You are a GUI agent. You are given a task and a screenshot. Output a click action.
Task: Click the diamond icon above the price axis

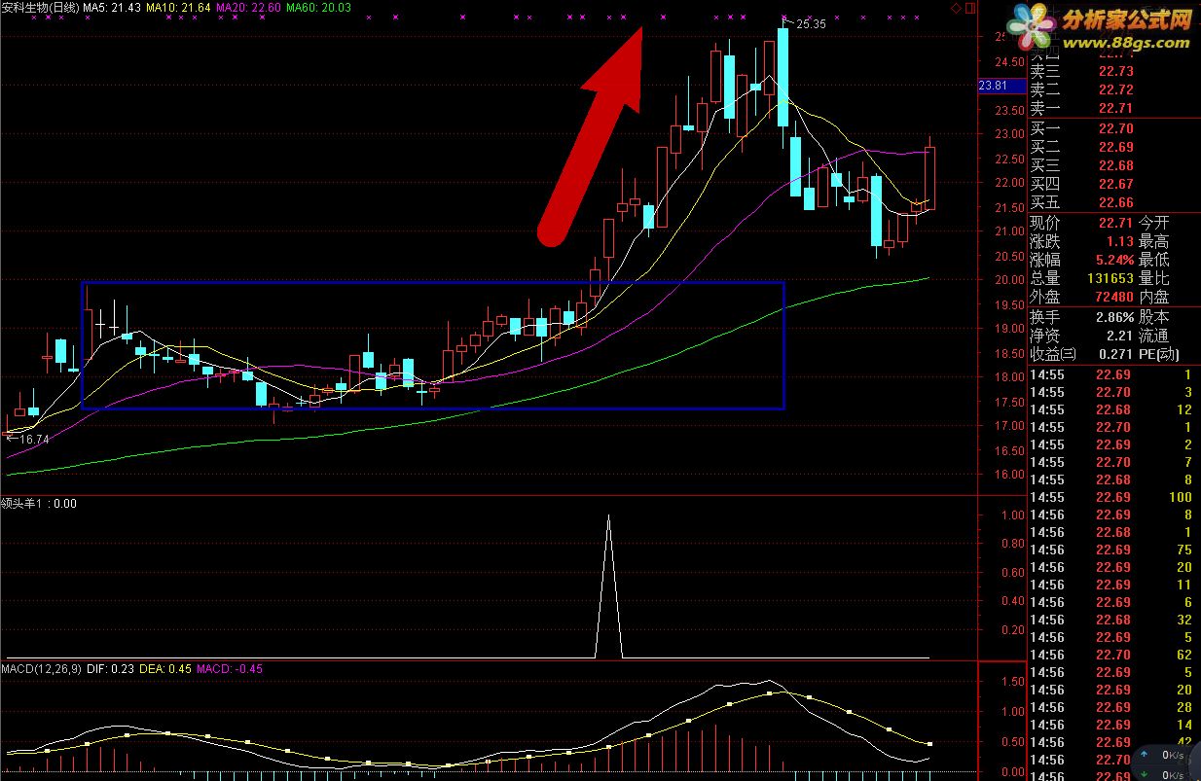coord(956,8)
